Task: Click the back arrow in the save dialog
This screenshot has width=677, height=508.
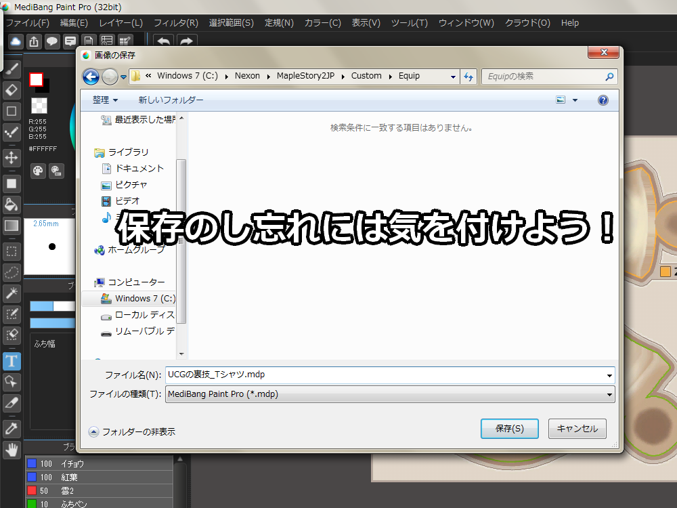Action: (91, 77)
